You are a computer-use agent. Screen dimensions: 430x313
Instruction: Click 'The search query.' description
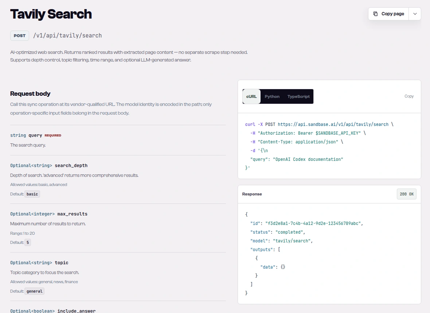(x=28, y=145)
